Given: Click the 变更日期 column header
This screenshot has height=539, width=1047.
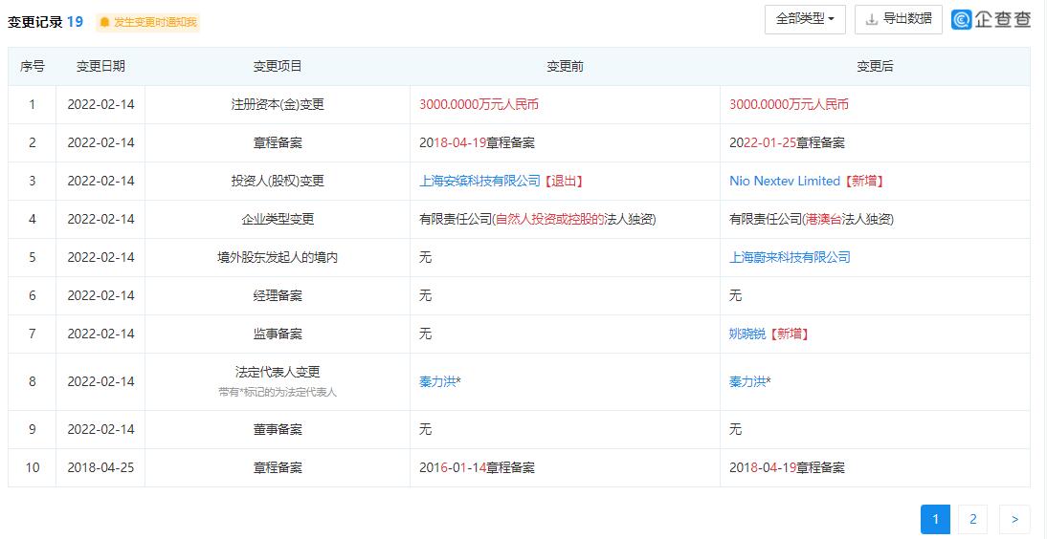Looking at the screenshot, I should click(x=100, y=66).
